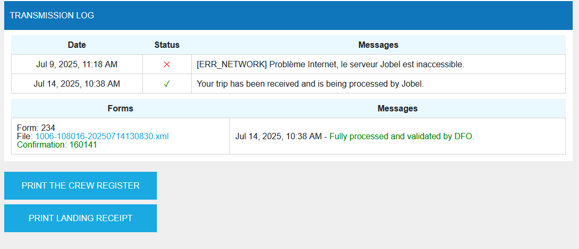Screen dimensions: 579x249
Task: Click the Jul 14 timestamp in the forms message
Action: point(278,137)
